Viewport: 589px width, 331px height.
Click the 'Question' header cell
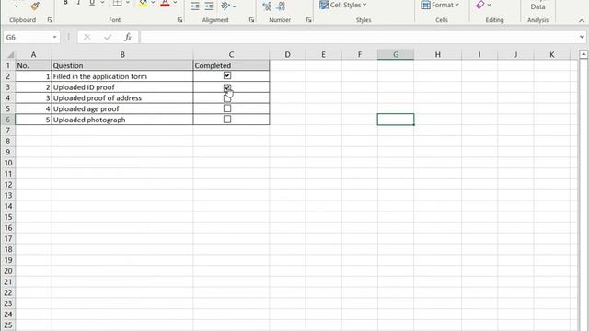point(122,65)
